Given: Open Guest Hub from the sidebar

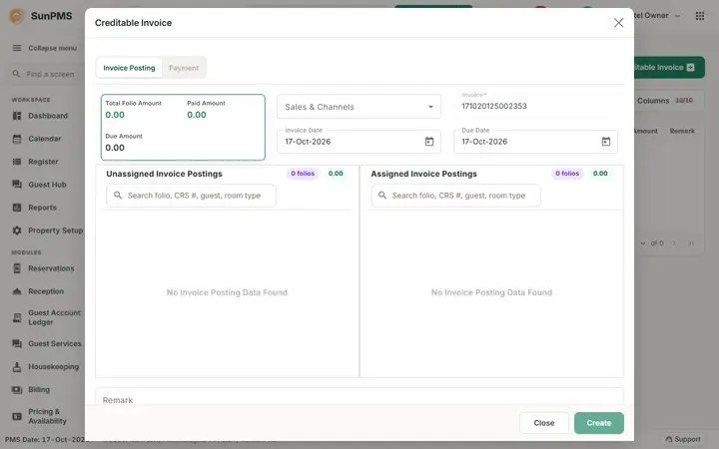Looking at the screenshot, I should click(x=47, y=185).
